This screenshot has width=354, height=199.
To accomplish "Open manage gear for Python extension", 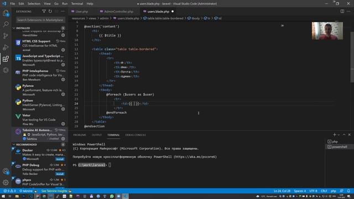I will 63,109.
